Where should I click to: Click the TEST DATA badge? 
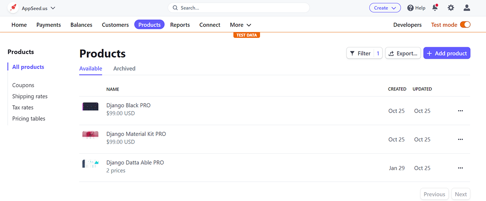click(x=246, y=35)
